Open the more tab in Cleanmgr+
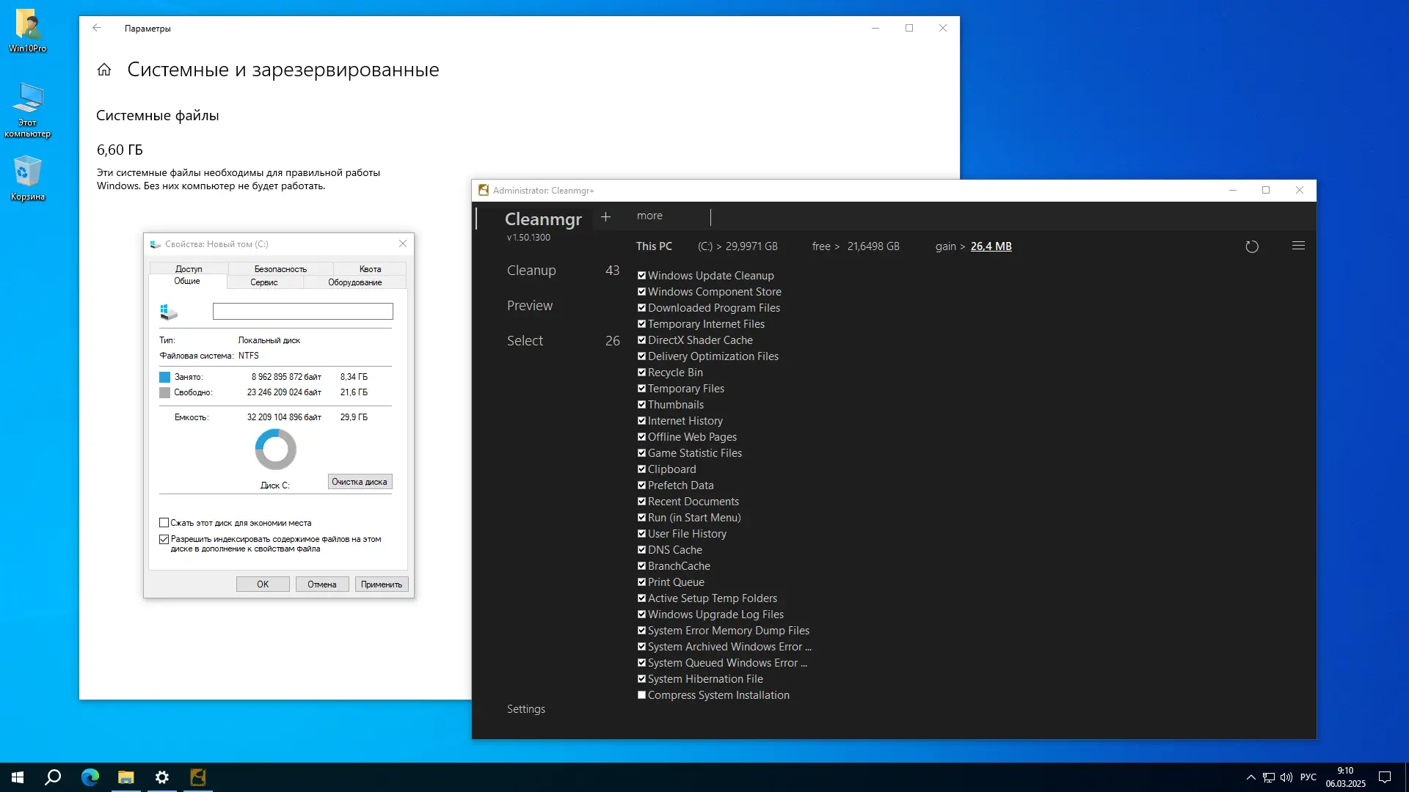The height and width of the screenshot is (792, 1409). click(x=649, y=216)
